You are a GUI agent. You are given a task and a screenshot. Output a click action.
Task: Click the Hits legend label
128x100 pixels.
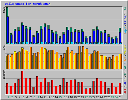pyautogui.click(x=125, y=10)
